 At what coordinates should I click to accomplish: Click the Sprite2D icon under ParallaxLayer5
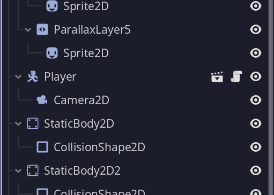(x=52, y=53)
